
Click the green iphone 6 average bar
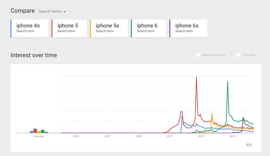(x=43, y=131)
